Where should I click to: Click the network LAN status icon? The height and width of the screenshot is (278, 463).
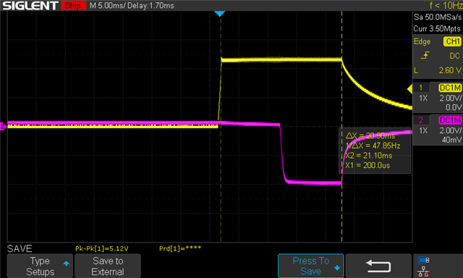coord(423,271)
